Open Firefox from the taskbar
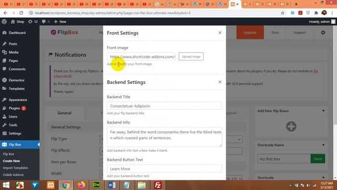This screenshot has height=190, width=337. [x=81, y=185]
